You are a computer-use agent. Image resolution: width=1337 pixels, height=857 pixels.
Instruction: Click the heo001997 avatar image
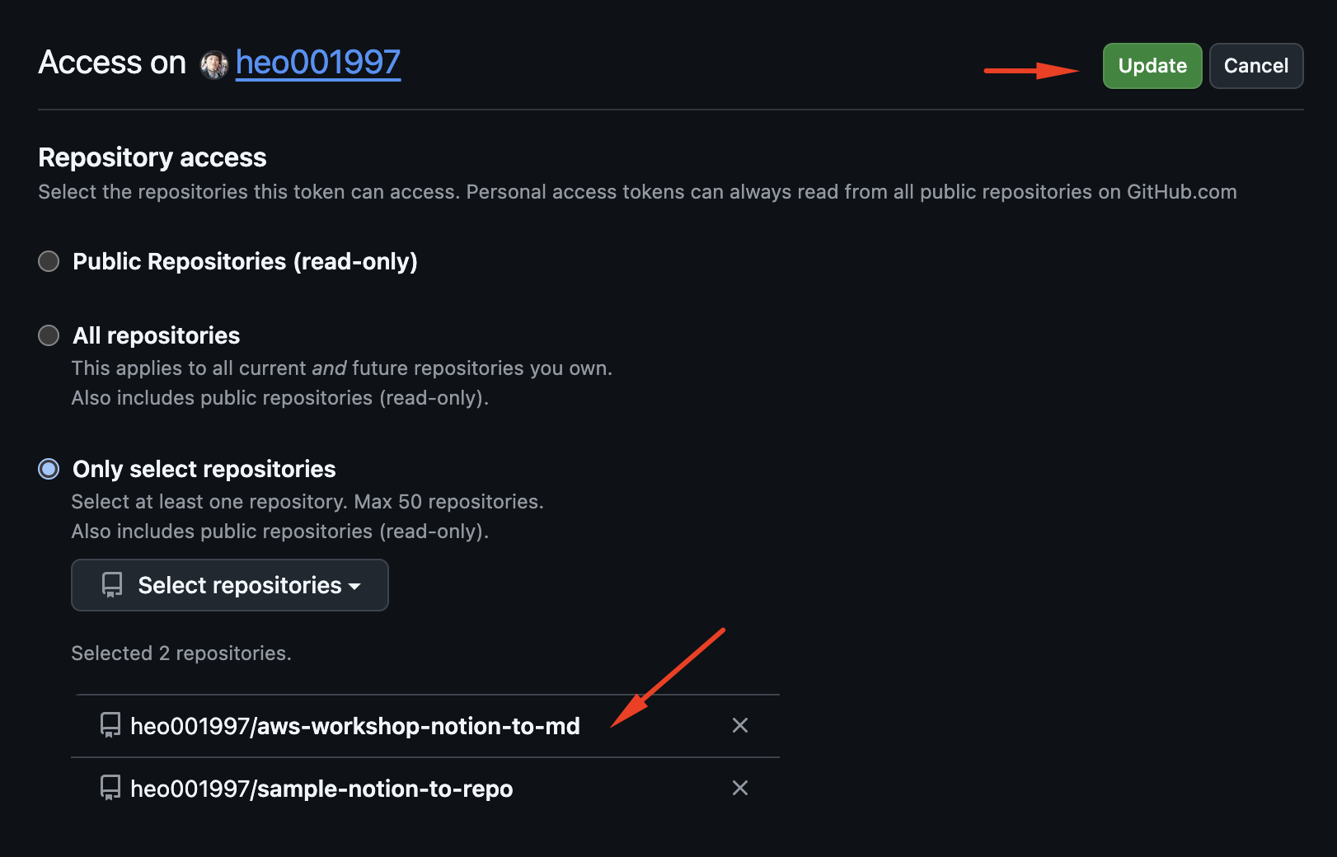click(x=214, y=64)
